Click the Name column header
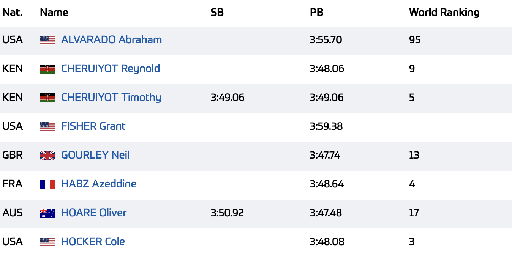 coord(54,13)
